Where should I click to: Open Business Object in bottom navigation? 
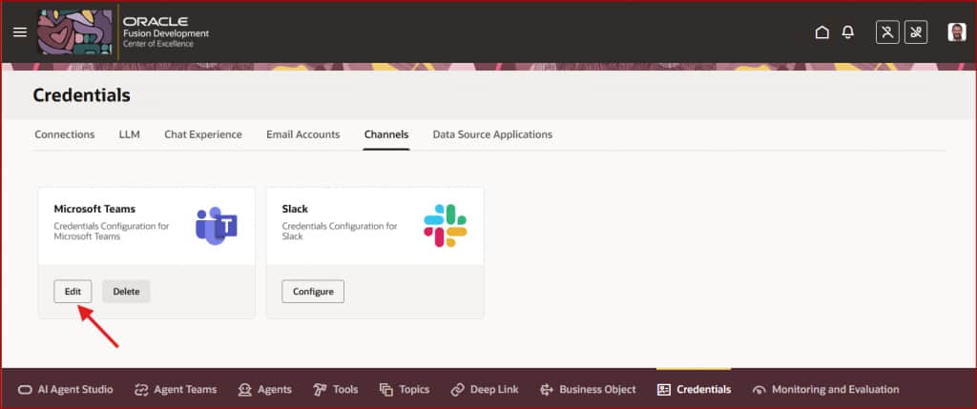[588, 390]
